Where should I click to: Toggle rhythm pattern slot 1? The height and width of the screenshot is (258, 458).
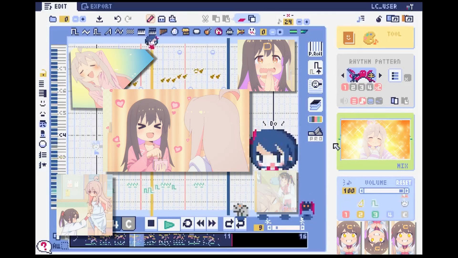coord(344,87)
